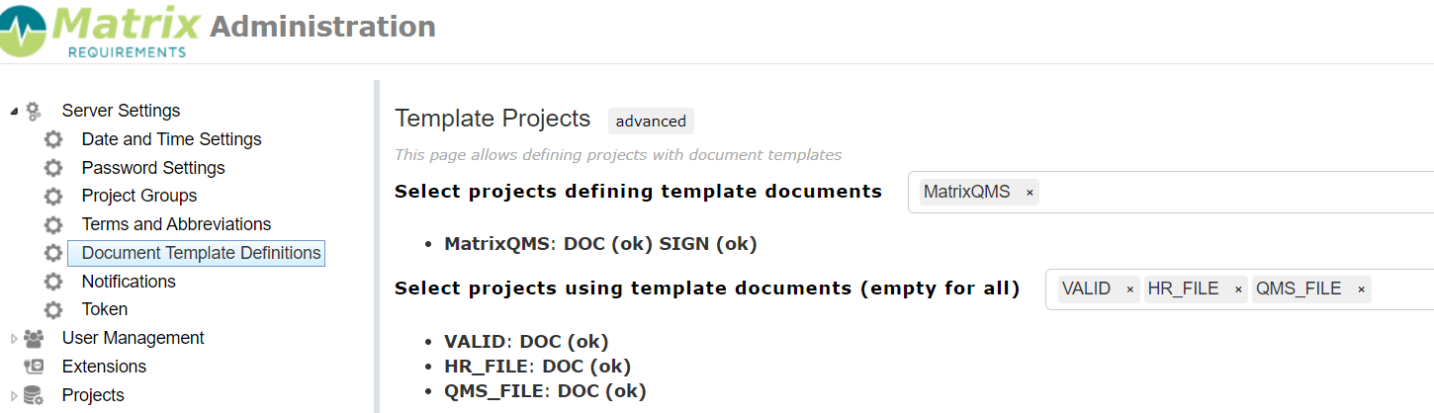Remove the VALID project tag
The width and height of the screenshot is (1434, 413).
tap(1129, 289)
